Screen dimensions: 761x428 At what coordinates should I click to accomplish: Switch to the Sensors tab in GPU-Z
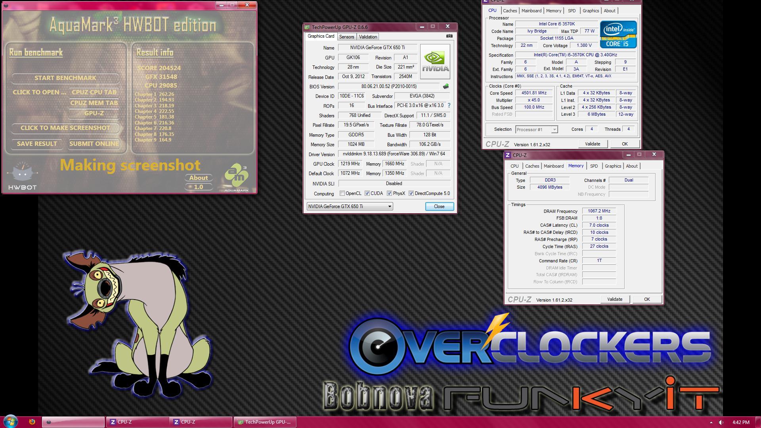click(x=346, y=37)
